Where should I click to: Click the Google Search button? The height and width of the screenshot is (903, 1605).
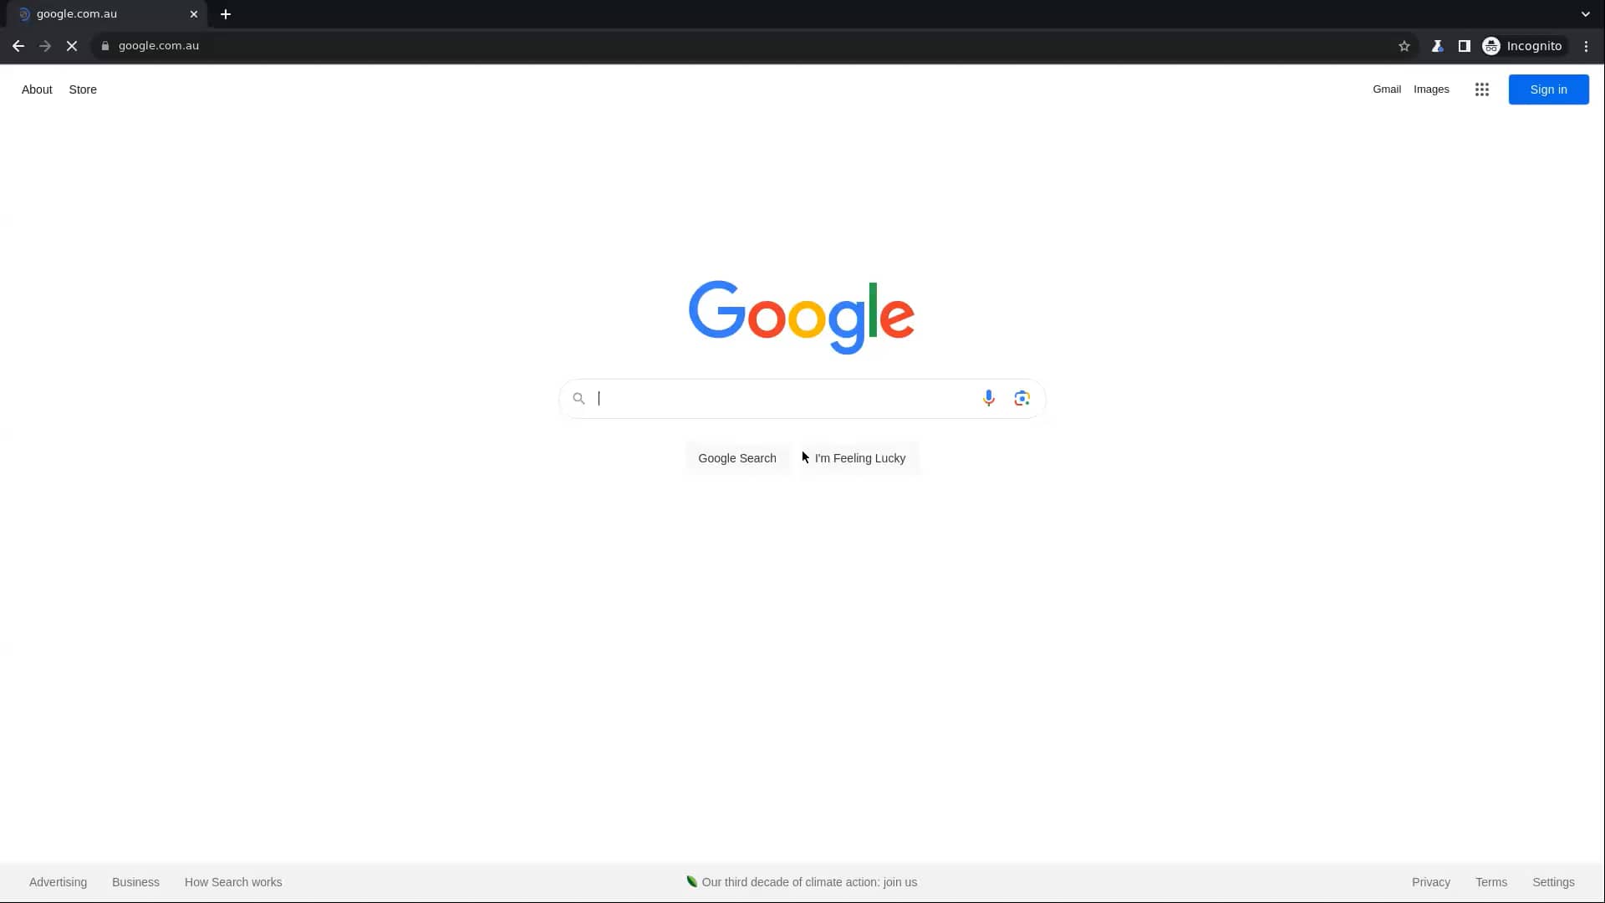point(736,457)
